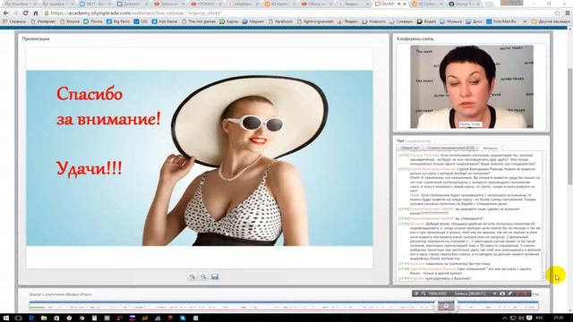Open the The hot games bookmark
The image size is (573, 322).
[x=199, y=21]
